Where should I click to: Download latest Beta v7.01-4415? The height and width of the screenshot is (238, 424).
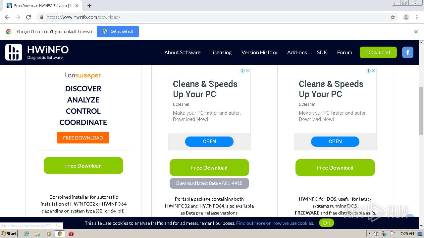[x=209, y=183]
